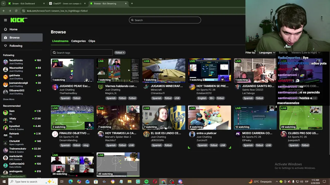Click the Minecraft category under Chinardou11's stream
The height and width of the screenshot is (185, 330).
(x=156, y=90)
